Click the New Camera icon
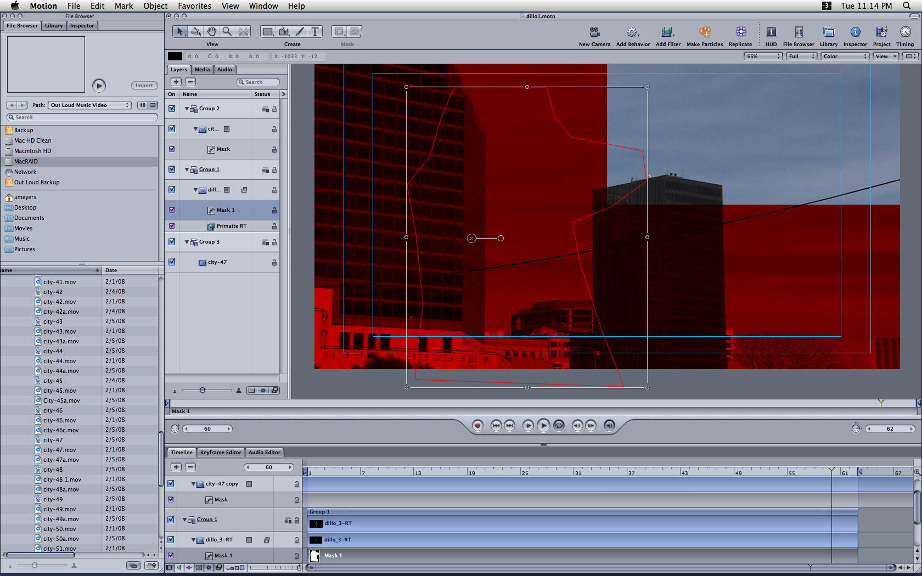The image size is (922, 576). [594, 32]
